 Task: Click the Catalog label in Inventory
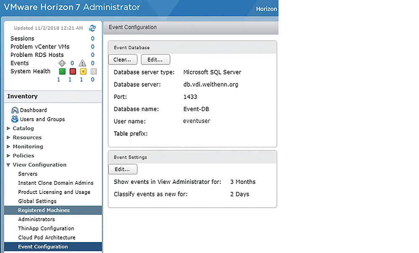(23, 128)
